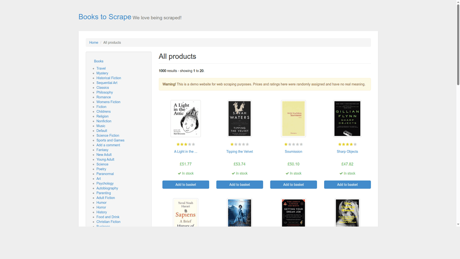Select the Science category link

tap(102, 164)
